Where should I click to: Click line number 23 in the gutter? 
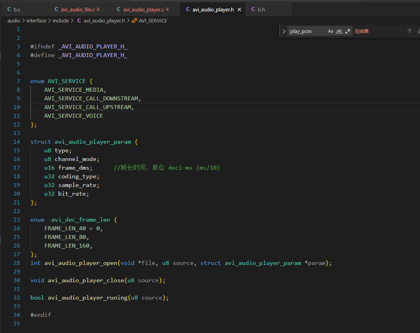click(x=17, y=220)
